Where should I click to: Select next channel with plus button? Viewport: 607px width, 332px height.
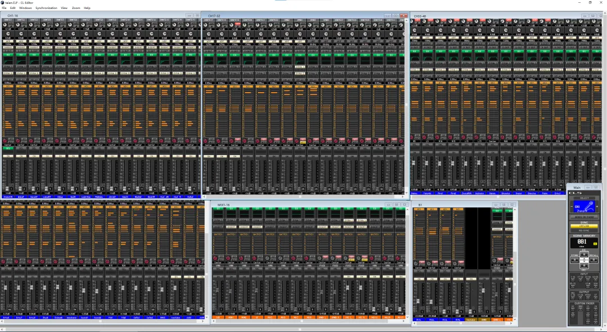point(597,207)
